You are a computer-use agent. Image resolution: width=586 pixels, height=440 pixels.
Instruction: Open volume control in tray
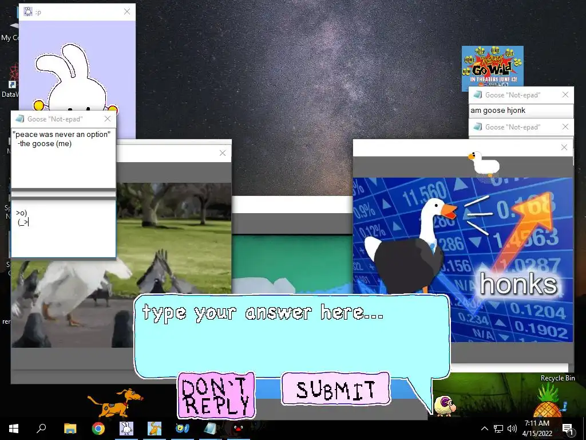512,429
